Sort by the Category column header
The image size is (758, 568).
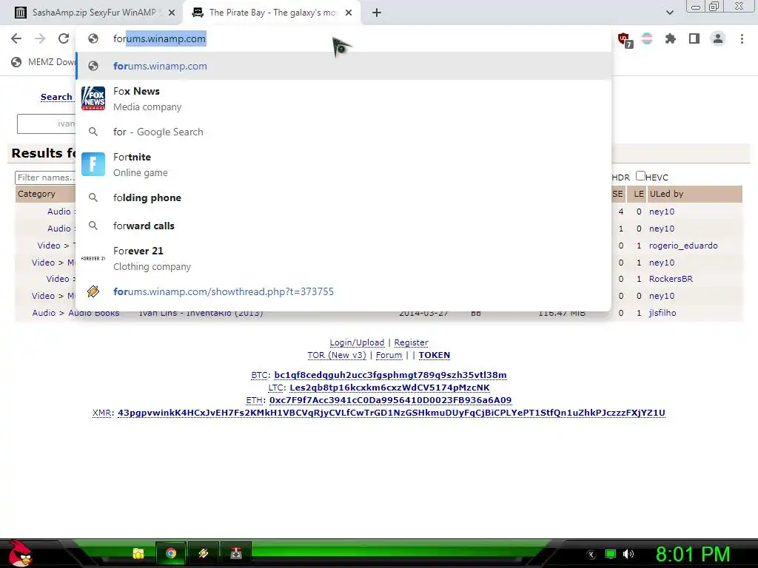point(36,194)
